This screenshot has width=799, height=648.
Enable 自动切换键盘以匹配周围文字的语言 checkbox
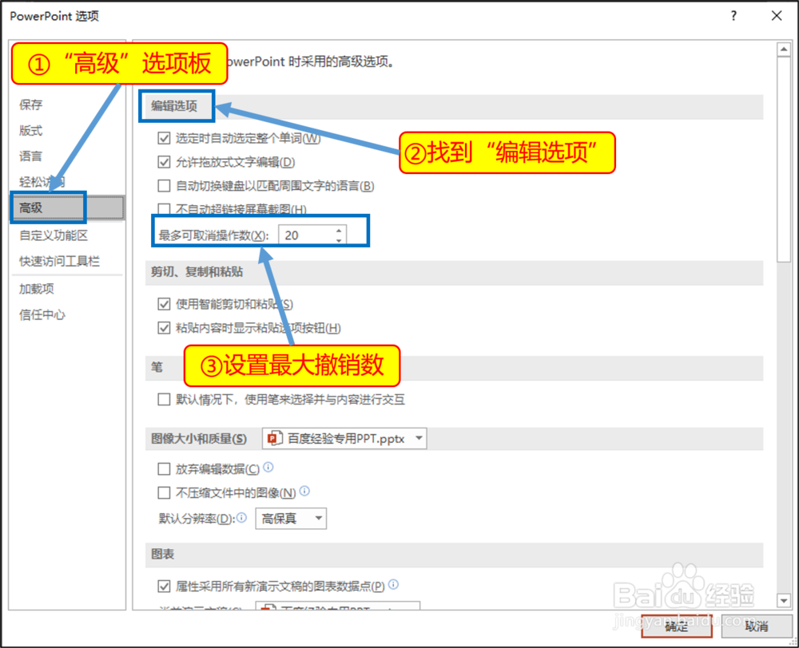click(x=164, y=186)
